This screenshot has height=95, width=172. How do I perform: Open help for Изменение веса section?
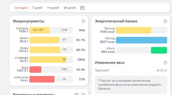point(165,63)
